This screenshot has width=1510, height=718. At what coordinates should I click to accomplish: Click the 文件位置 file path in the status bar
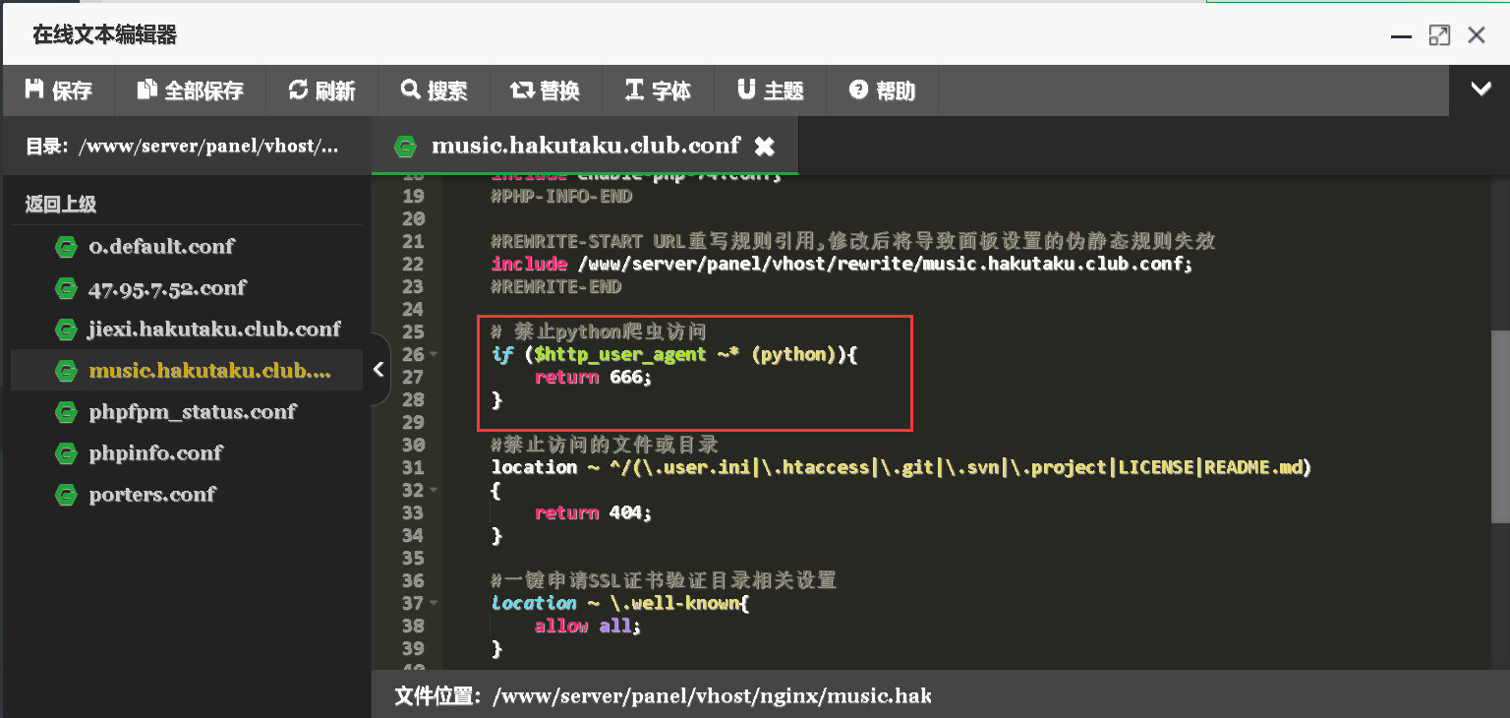click(x=663, y=696)
